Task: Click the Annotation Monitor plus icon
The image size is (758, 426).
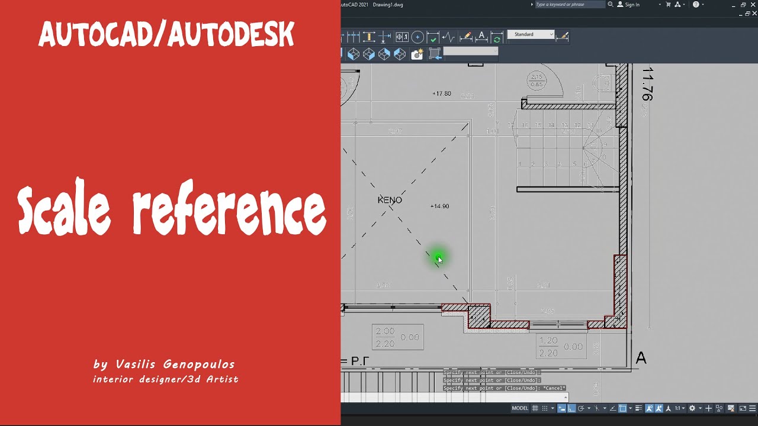Action: point(709,408)
